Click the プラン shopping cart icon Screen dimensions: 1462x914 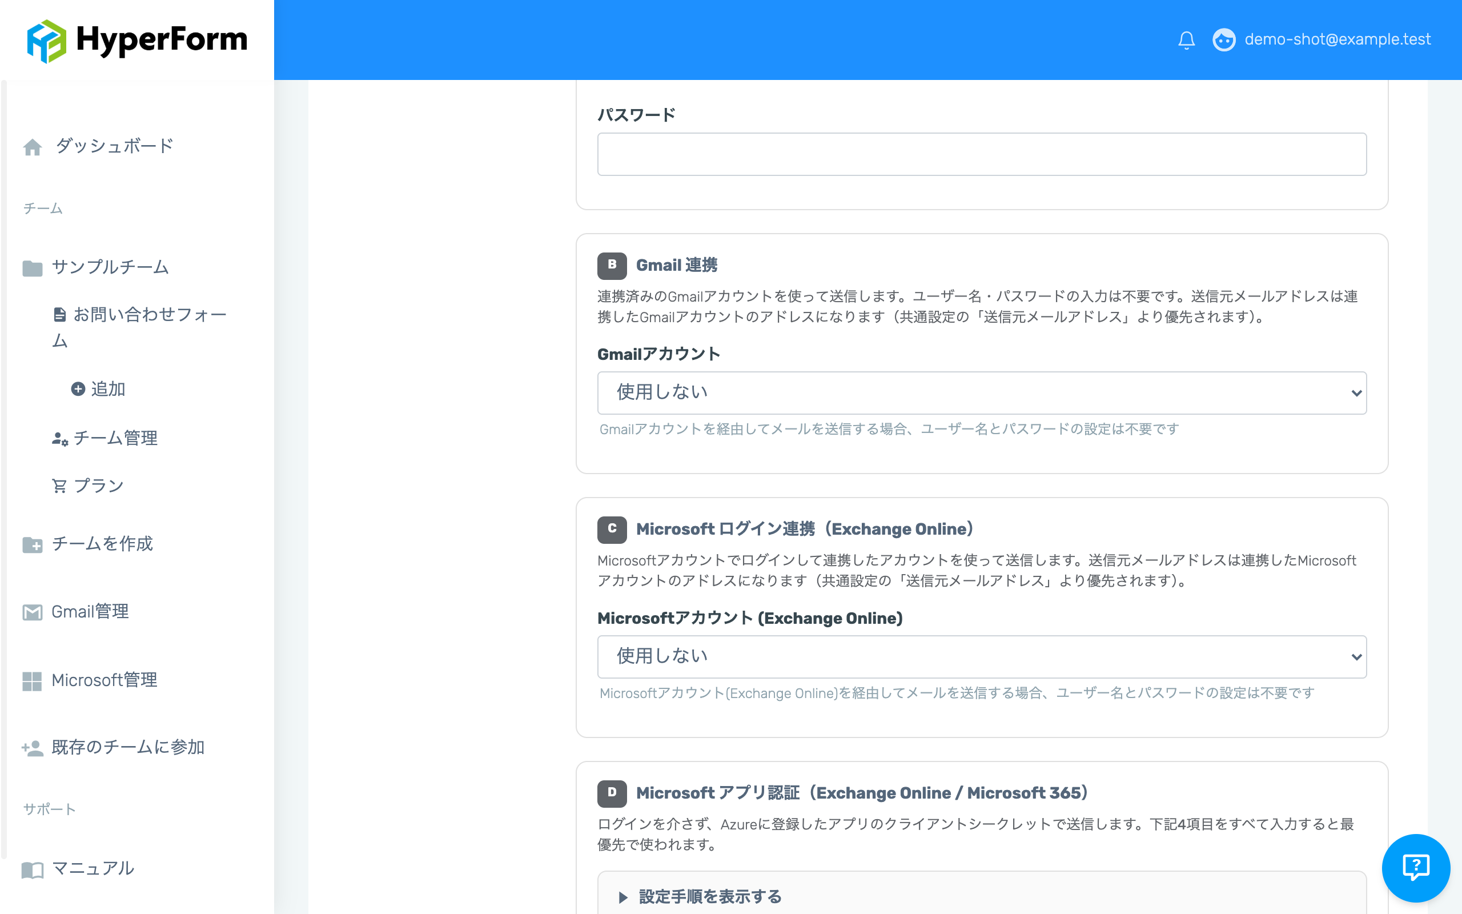(x=59, y=486)
